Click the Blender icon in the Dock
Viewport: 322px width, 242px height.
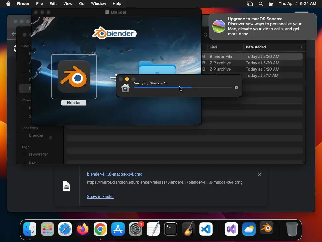(x=267, y=228)
